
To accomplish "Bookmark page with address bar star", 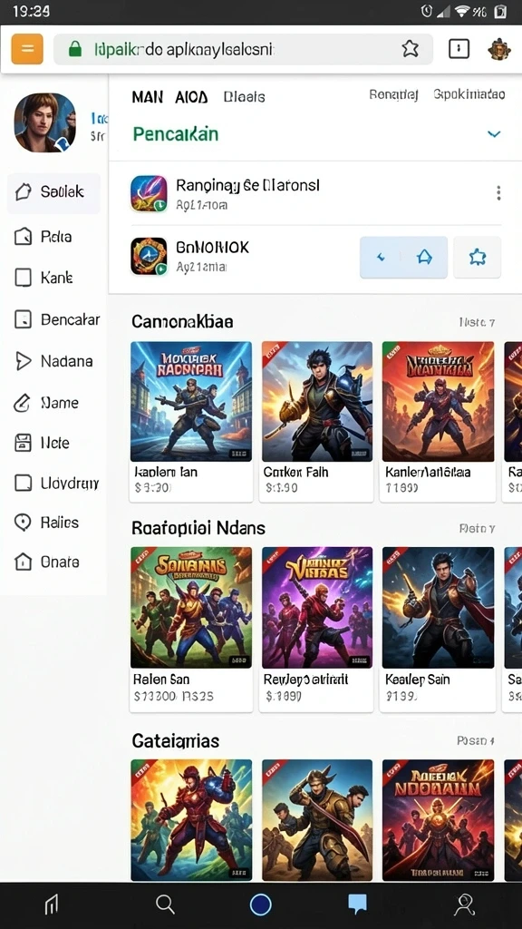I will click(410, 49).
